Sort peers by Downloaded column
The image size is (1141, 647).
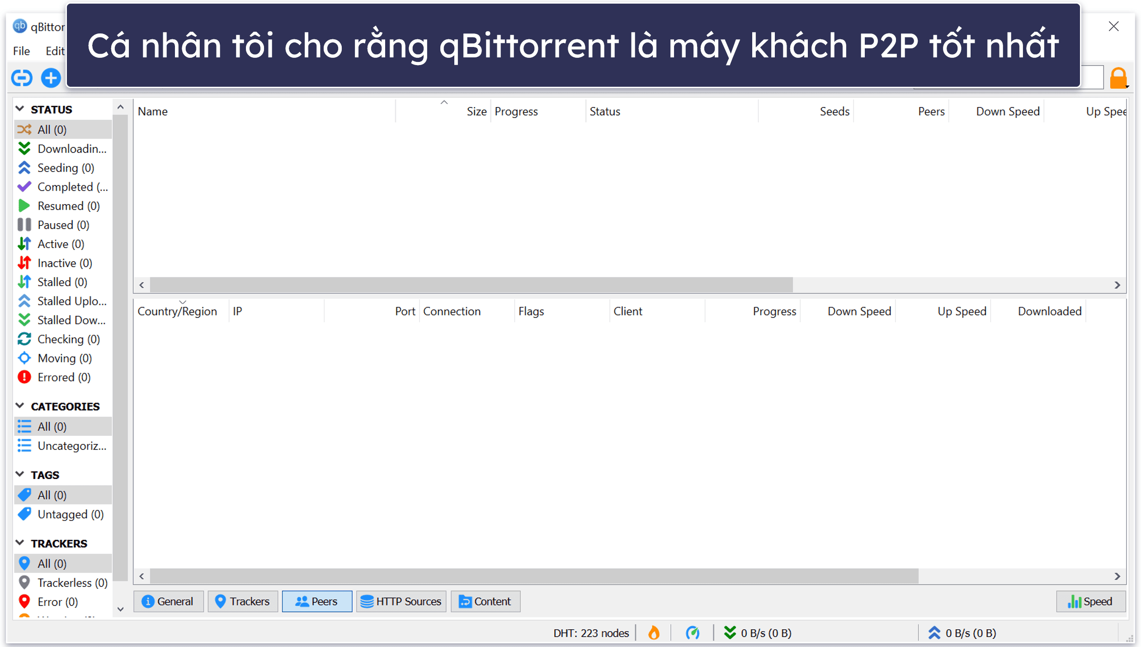(x=1038, y=311)
